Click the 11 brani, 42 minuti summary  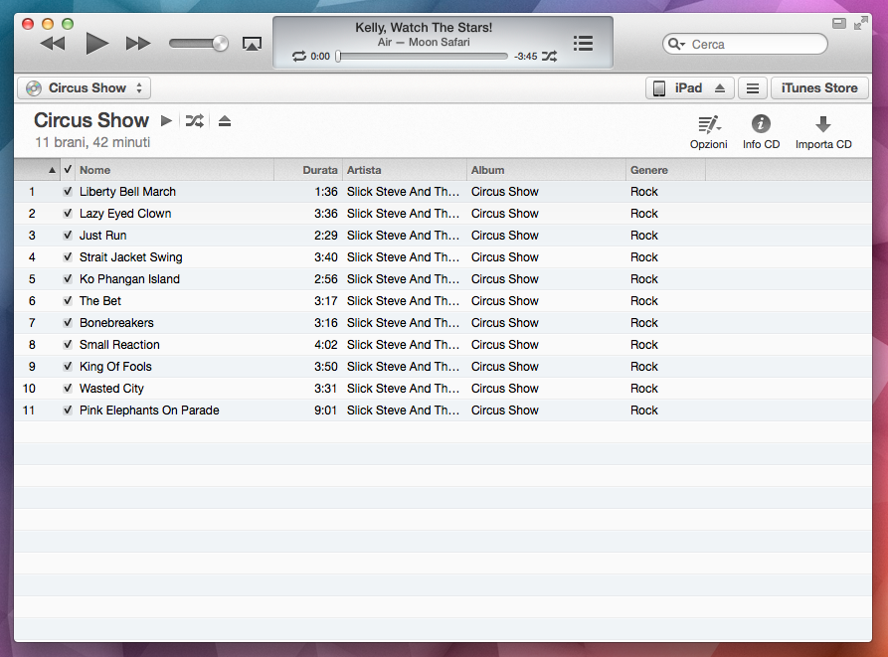click(x=92, y=142)
